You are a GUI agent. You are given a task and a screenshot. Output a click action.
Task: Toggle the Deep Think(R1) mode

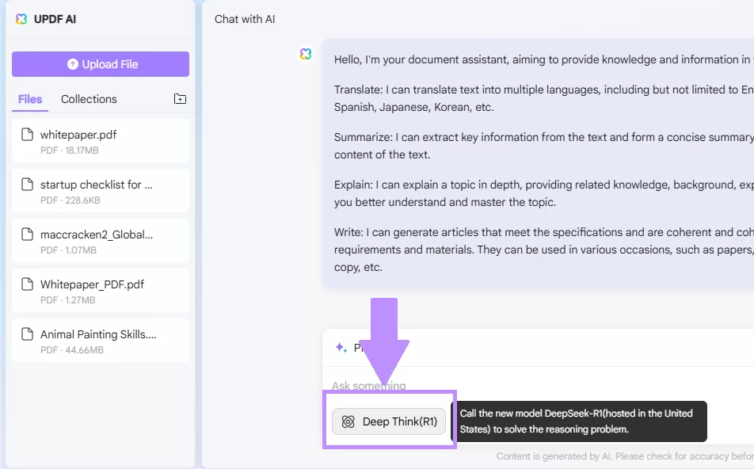coord(389,421)
